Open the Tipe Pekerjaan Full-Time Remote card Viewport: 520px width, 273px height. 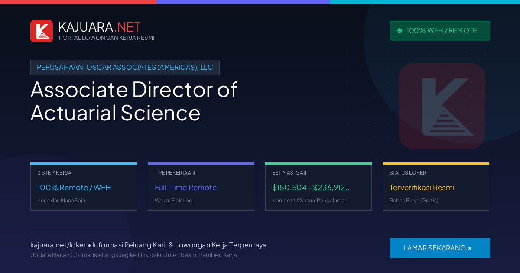pyautogui.click(x=201, y=187)
